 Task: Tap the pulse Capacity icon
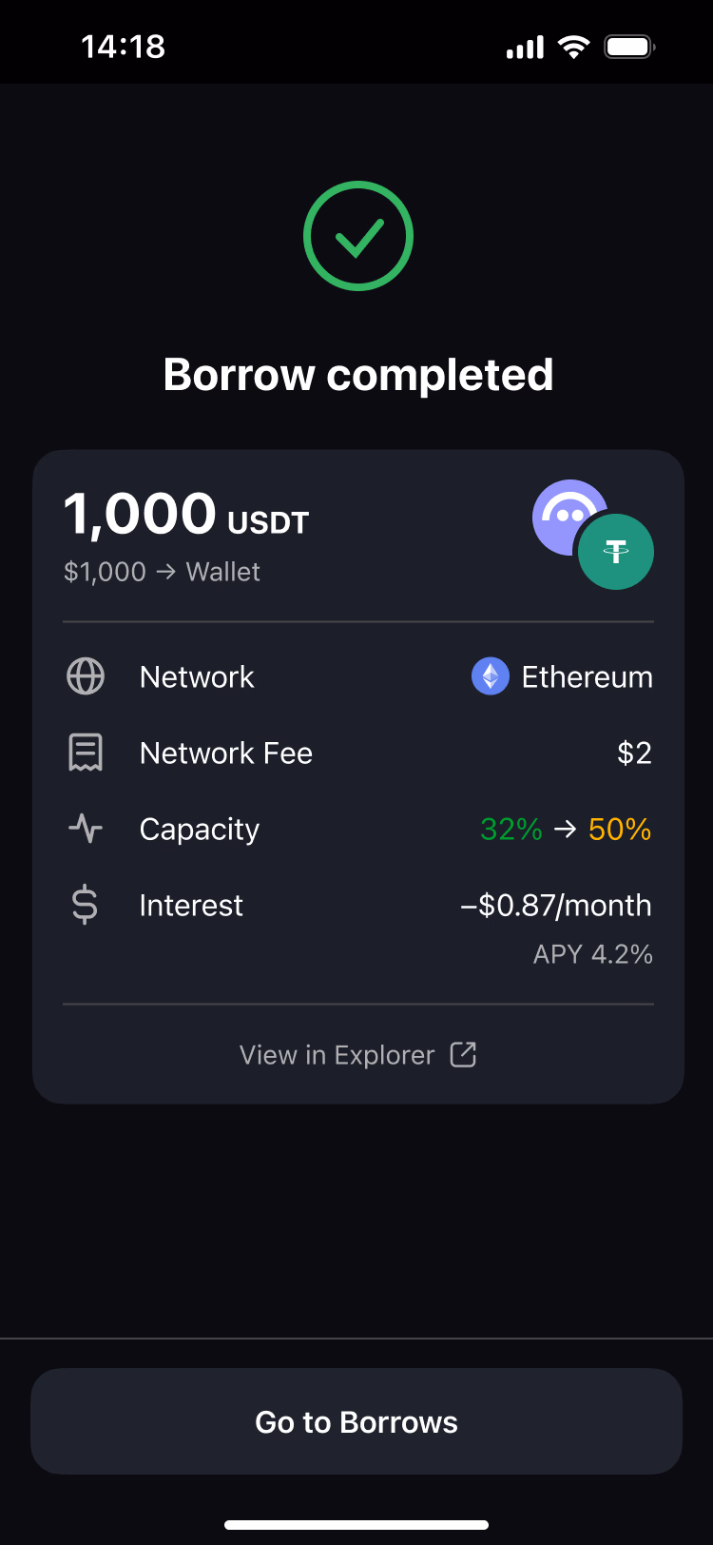click(x=86, y=829)
